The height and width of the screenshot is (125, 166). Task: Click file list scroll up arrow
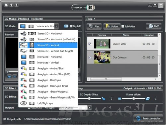pyautogui.click(x=159, y=35)
